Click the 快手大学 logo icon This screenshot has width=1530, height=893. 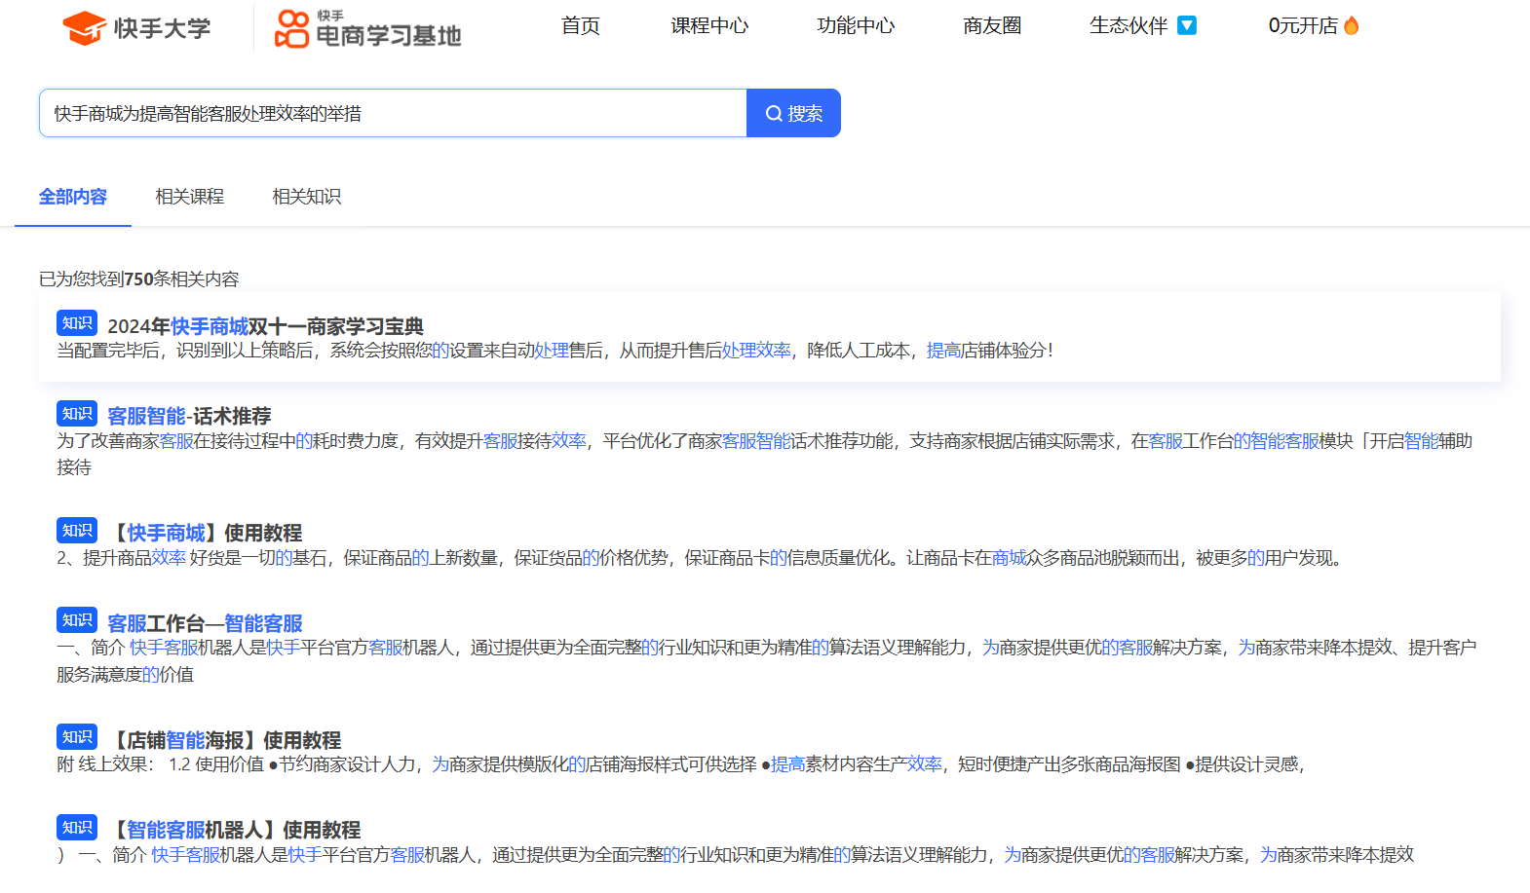click(84, 28)
